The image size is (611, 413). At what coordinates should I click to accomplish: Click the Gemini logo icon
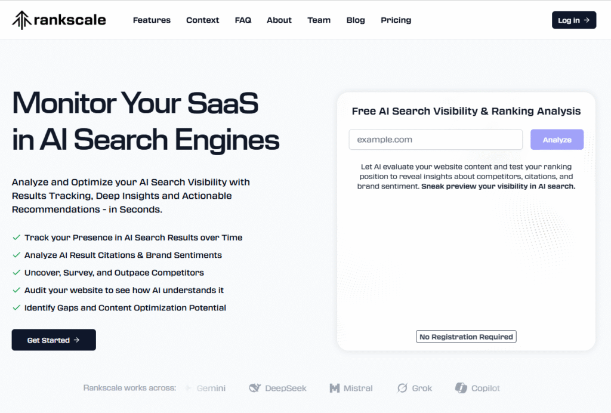tap(189, 388)
